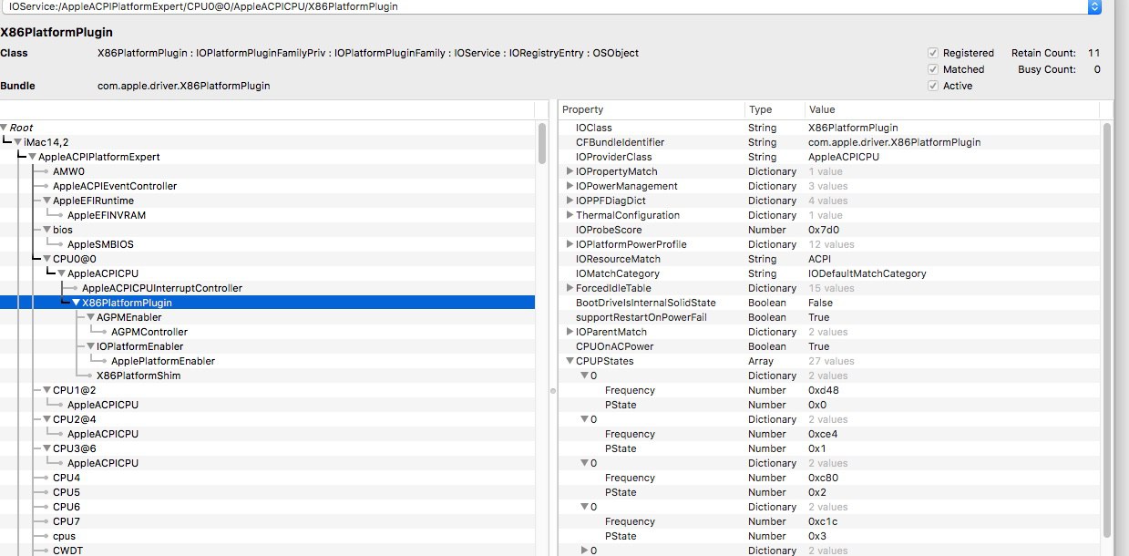The image size is (1129, 556).
Task: Select the CPU4 tree item
Action: pos(67,478)
